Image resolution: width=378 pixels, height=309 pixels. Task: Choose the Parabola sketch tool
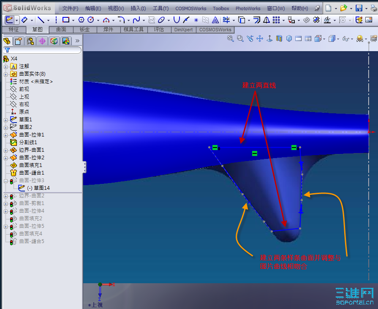pos(177,20)
